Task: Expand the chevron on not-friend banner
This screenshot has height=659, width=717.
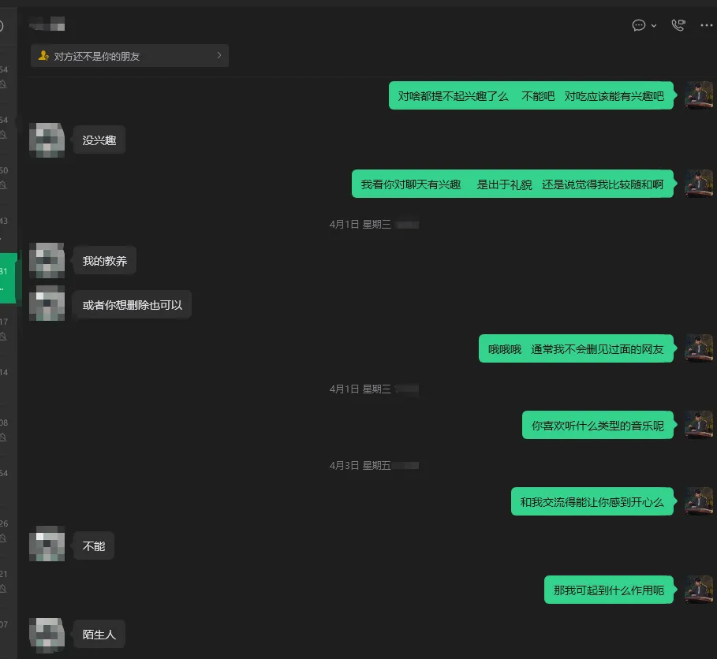Action: (x=219, y=55)
